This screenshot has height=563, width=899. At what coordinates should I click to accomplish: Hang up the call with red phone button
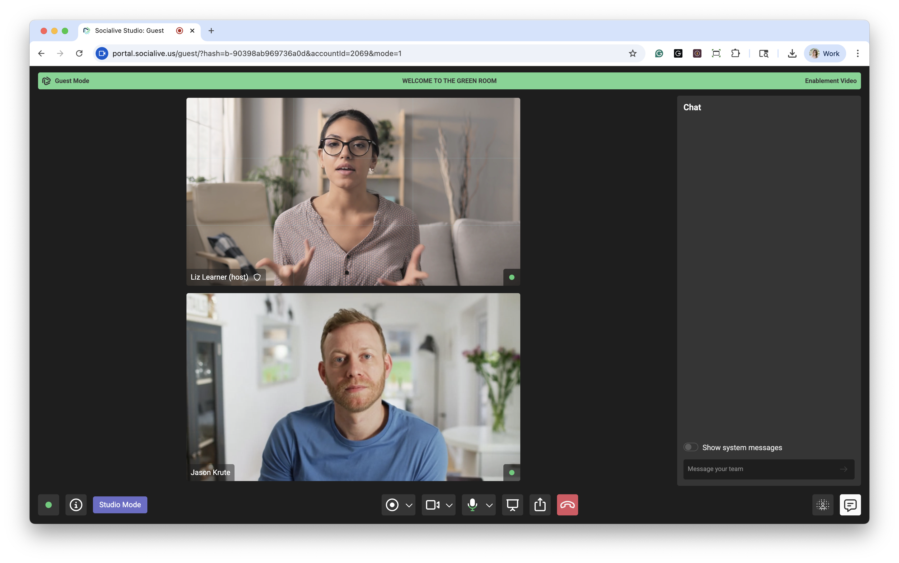pyautogui.click(x=567, y=505)
